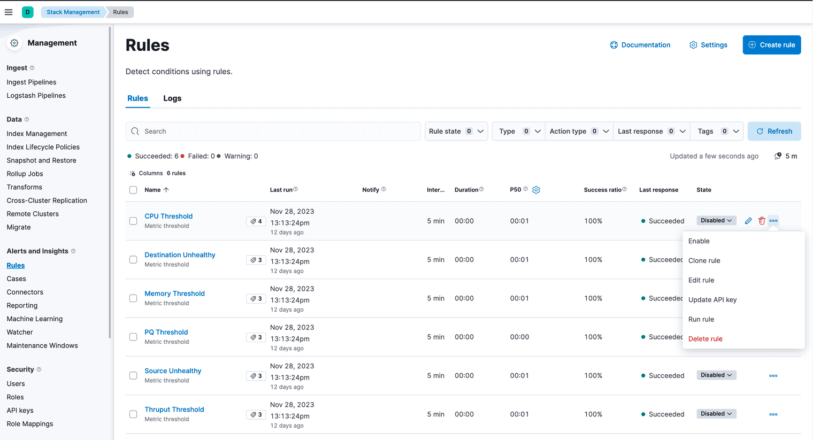Click the sidebar vertical scrollbar
This screenshot has width=813, height=440.
pyautogui.click(x=110, y=182)
